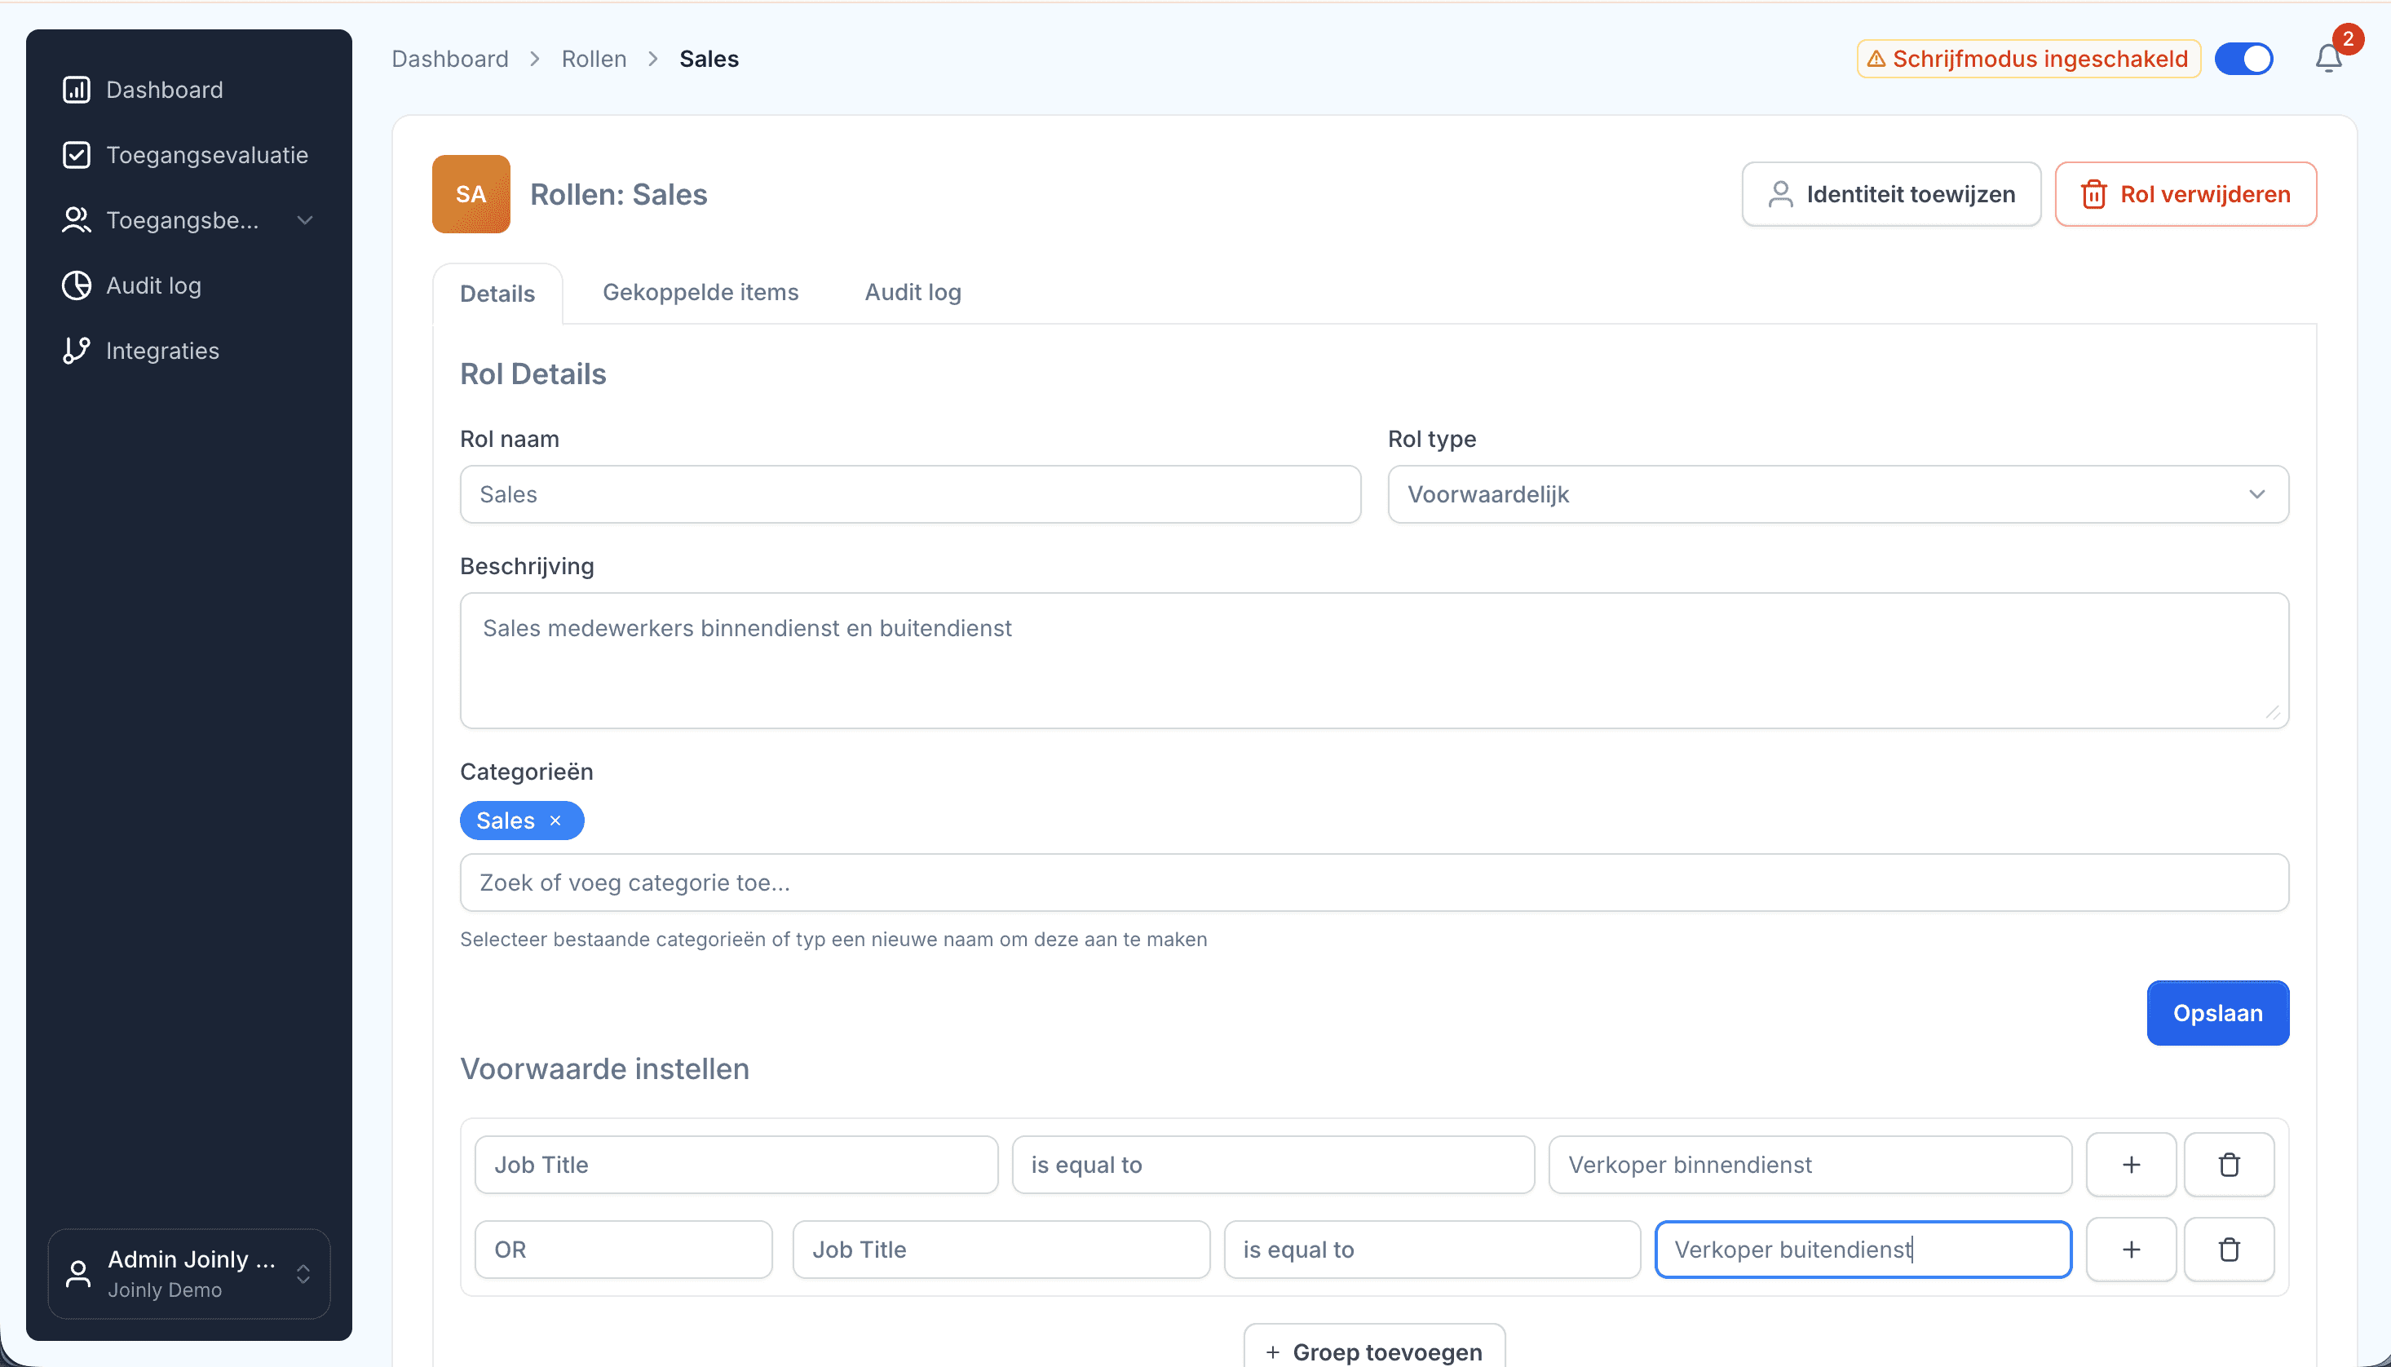Open the Admin Joinly account switcher

(188, 1273)
